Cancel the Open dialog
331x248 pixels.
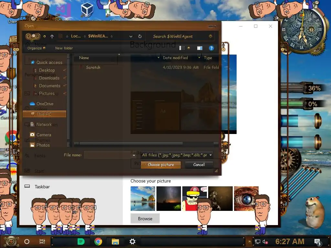pos(199,165)
